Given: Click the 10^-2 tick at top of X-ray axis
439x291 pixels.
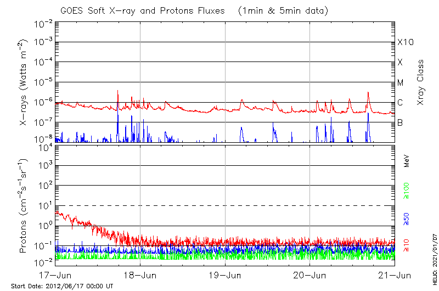Looking at the screenshot, I should 43,24.
